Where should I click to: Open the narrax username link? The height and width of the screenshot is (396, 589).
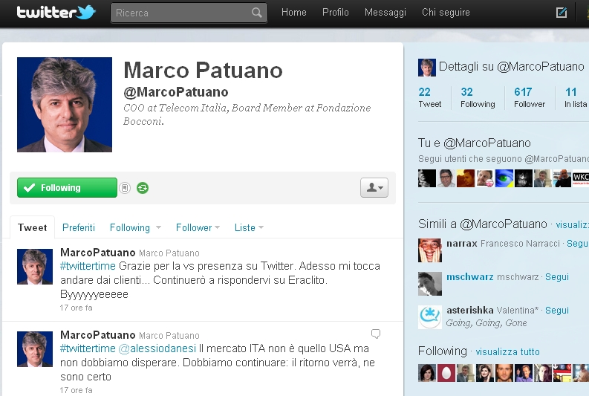(x=462, y=244)
